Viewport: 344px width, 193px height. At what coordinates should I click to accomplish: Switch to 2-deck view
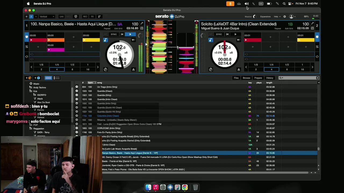pos(31,17)
